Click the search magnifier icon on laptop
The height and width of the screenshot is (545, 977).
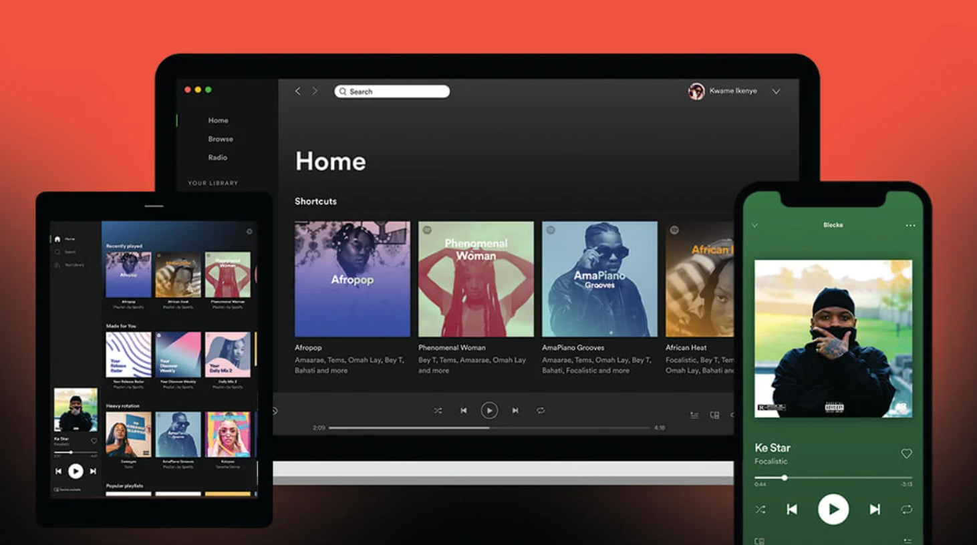[343, 92]
